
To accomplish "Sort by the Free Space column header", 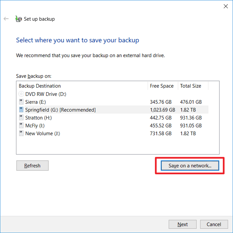I will (x=162, y=86).
